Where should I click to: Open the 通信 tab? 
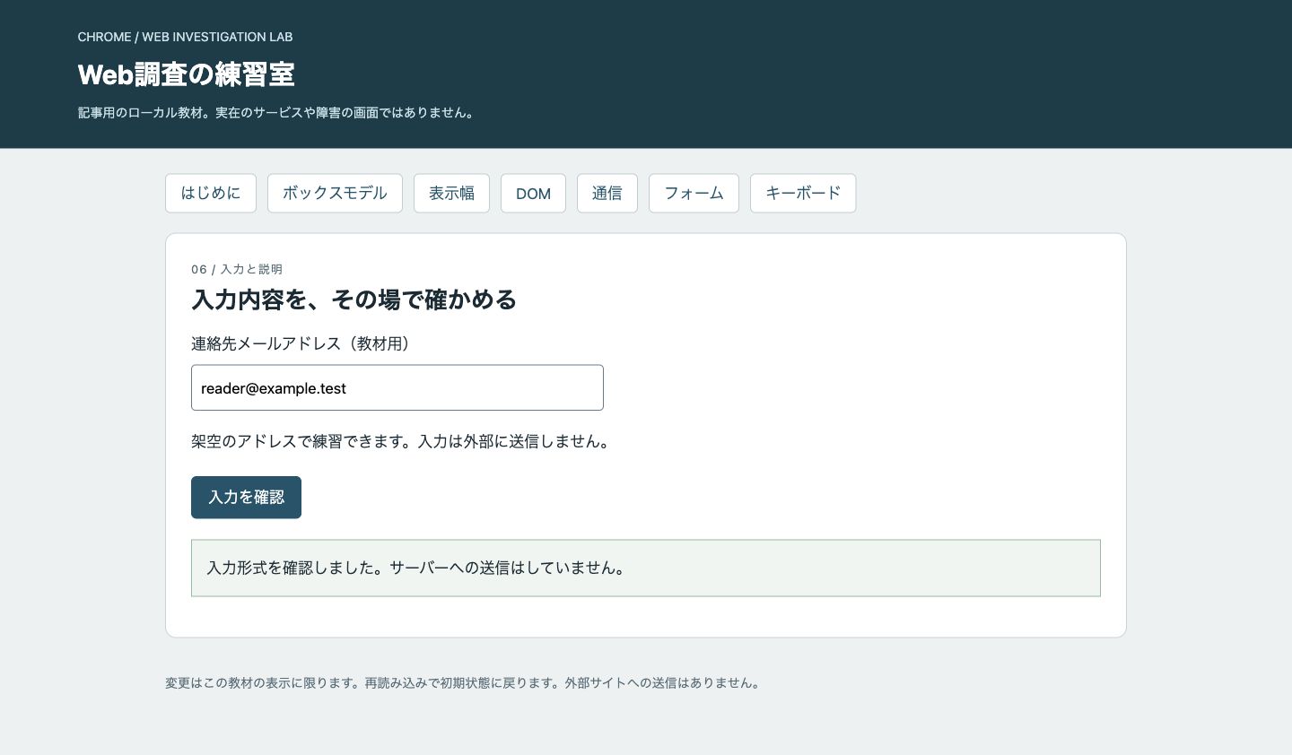tap(607, 193)
